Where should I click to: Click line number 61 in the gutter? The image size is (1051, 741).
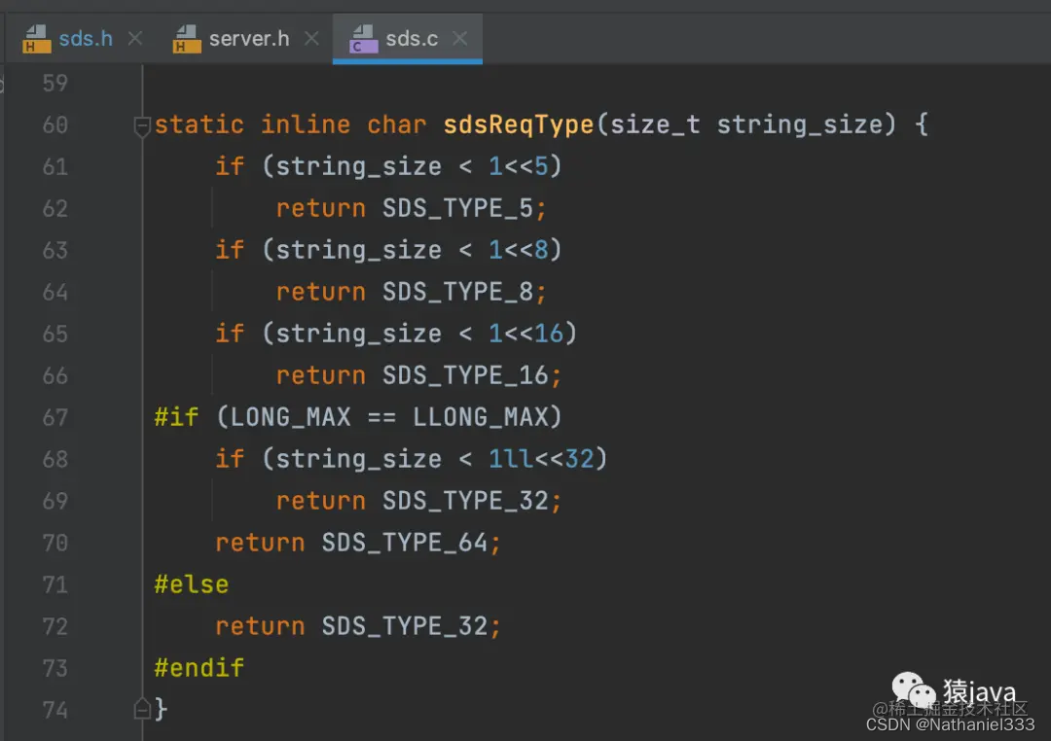(x=55, y=166)
